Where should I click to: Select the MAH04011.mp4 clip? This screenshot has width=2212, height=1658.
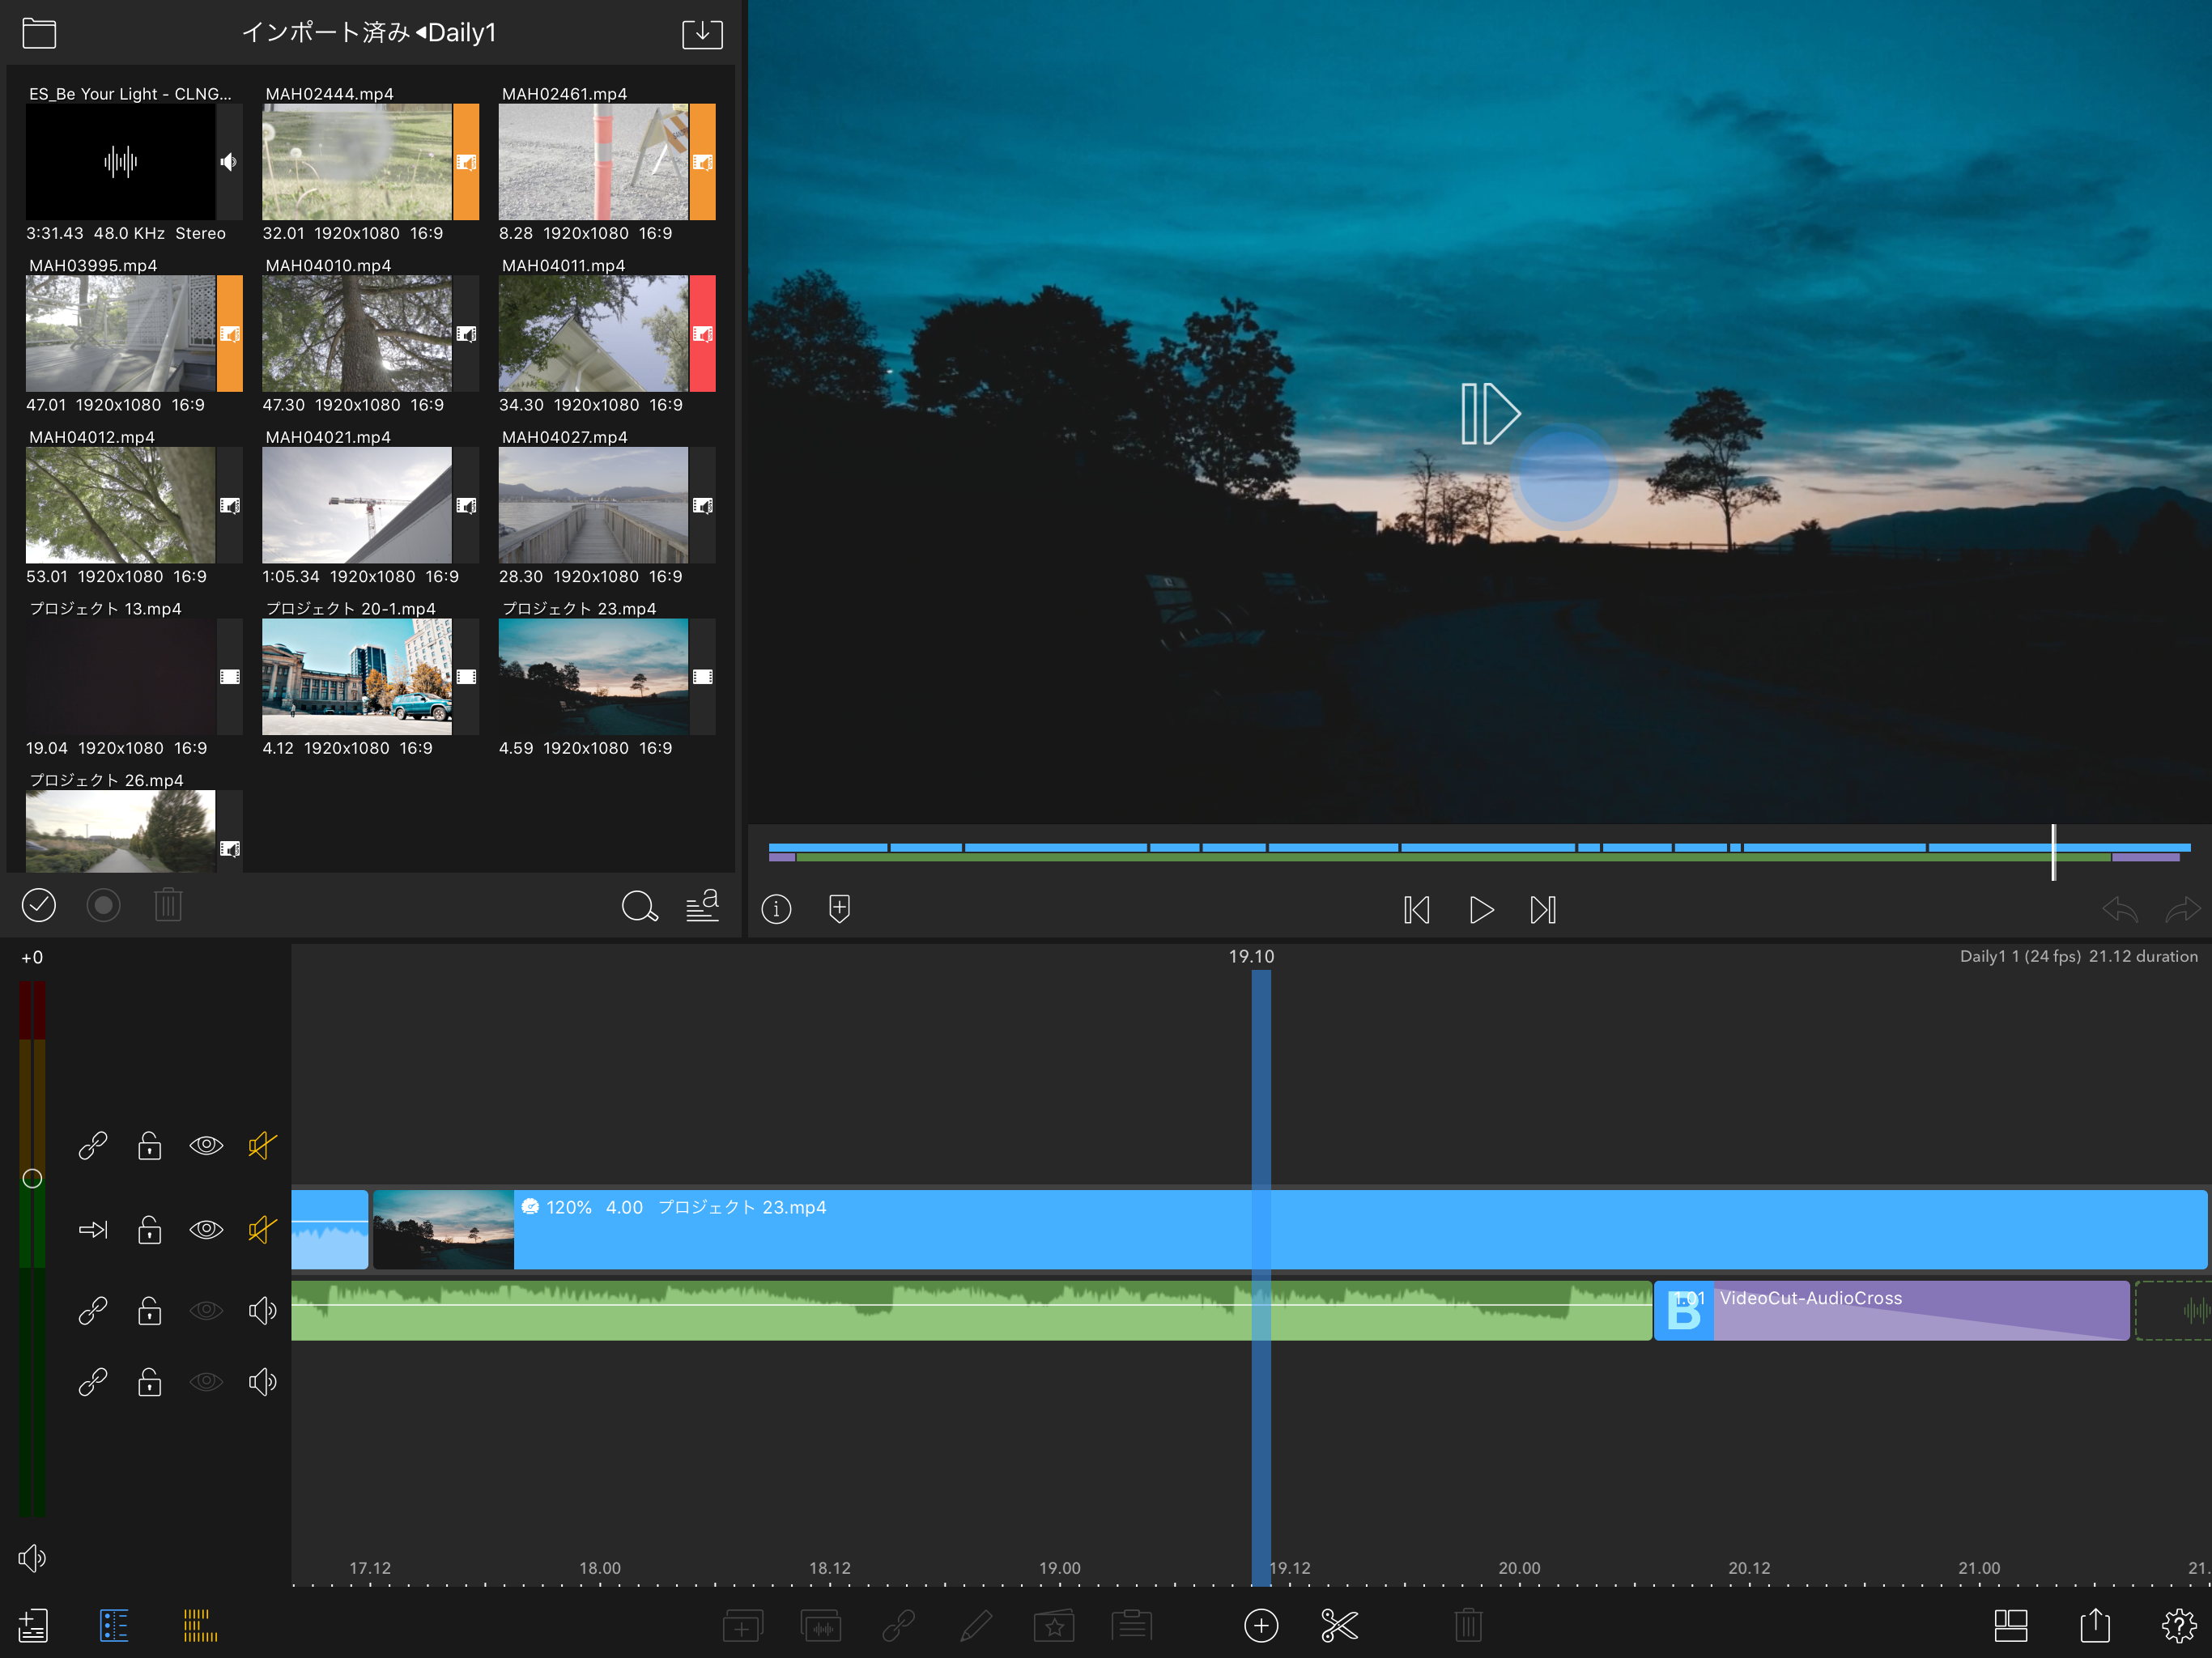point(593,334)
